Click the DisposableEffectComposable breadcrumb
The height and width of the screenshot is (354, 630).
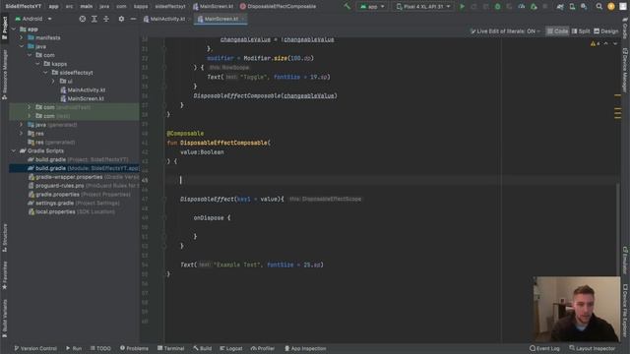(278, 7)
